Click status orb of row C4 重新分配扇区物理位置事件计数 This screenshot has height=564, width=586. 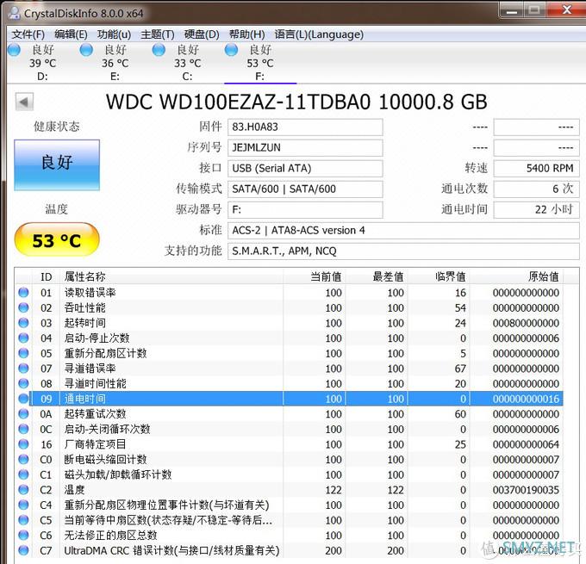pyautogui.click(x=23, y=505)
